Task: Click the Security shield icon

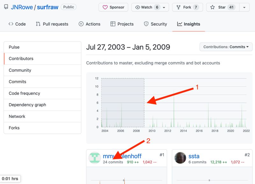Action: pyautogui.click(x=146, y=24)
